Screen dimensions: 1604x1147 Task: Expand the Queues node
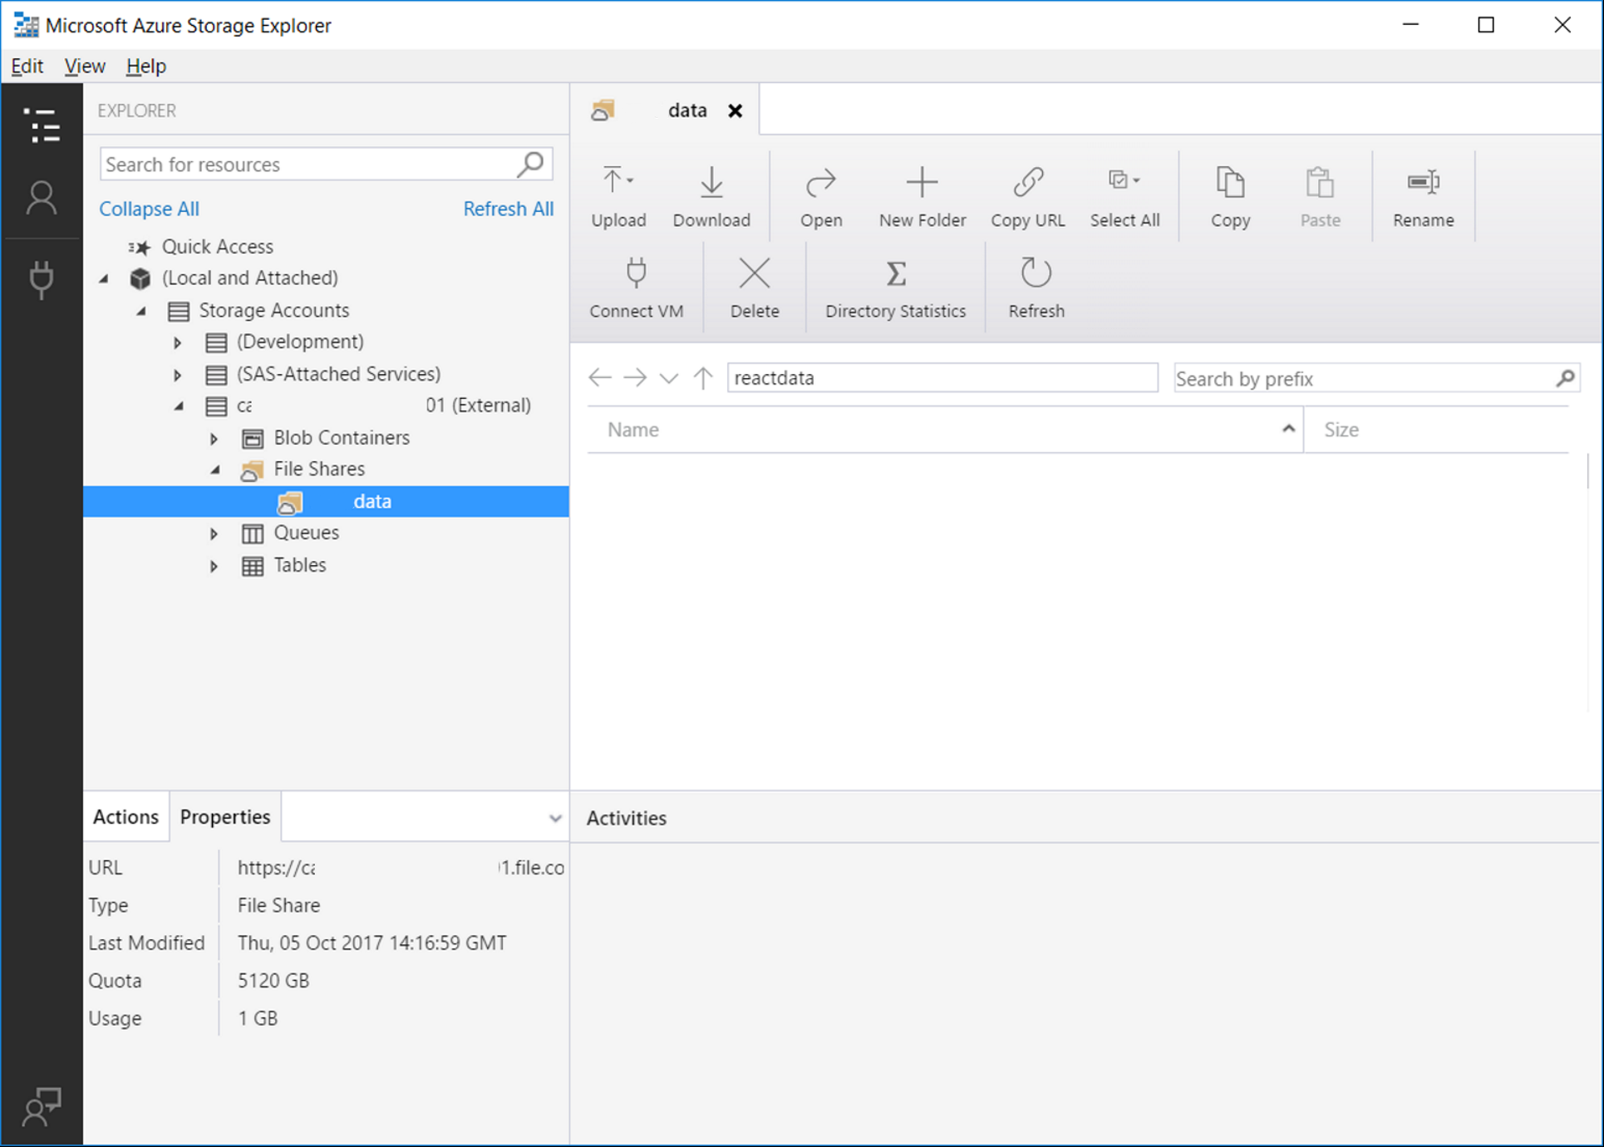pos(214,534)
